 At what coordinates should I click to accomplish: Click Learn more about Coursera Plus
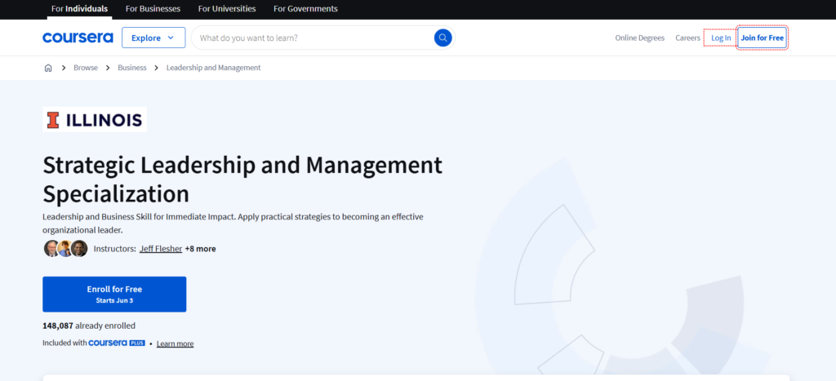(175, 343)
